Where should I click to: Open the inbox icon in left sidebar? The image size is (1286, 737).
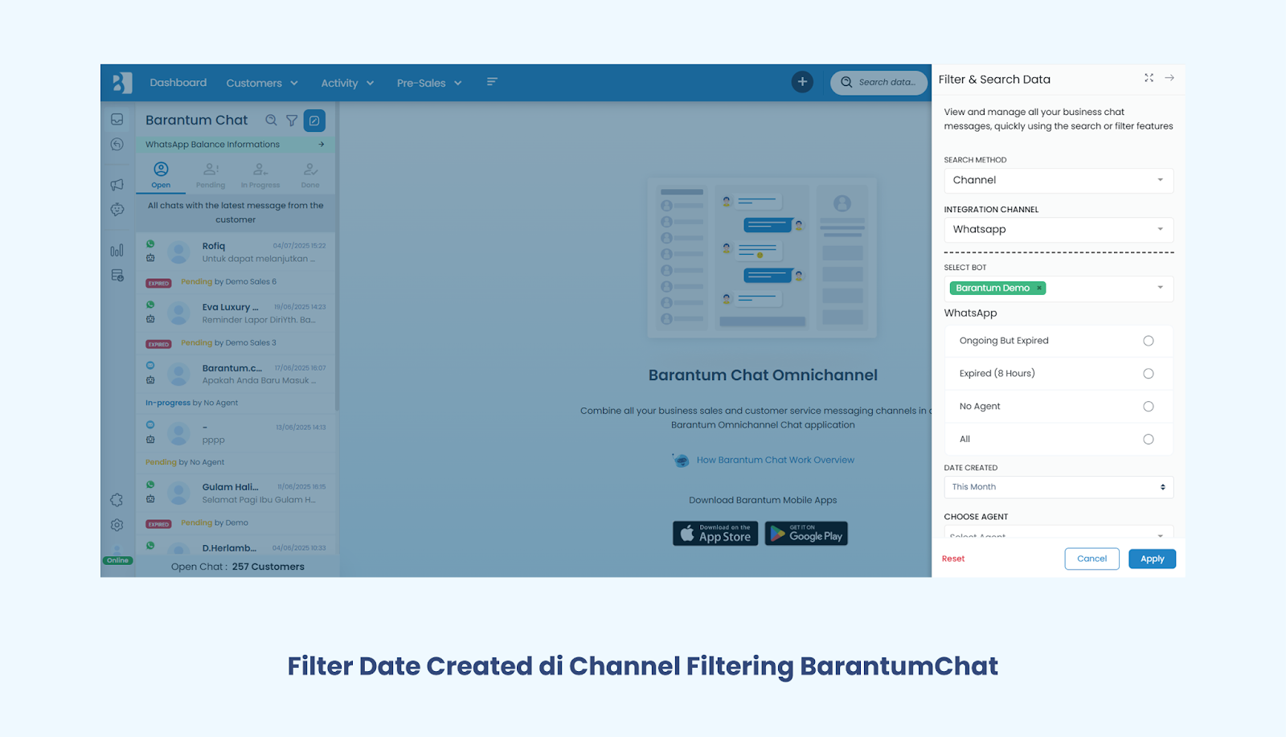click(x=117, y=120)
